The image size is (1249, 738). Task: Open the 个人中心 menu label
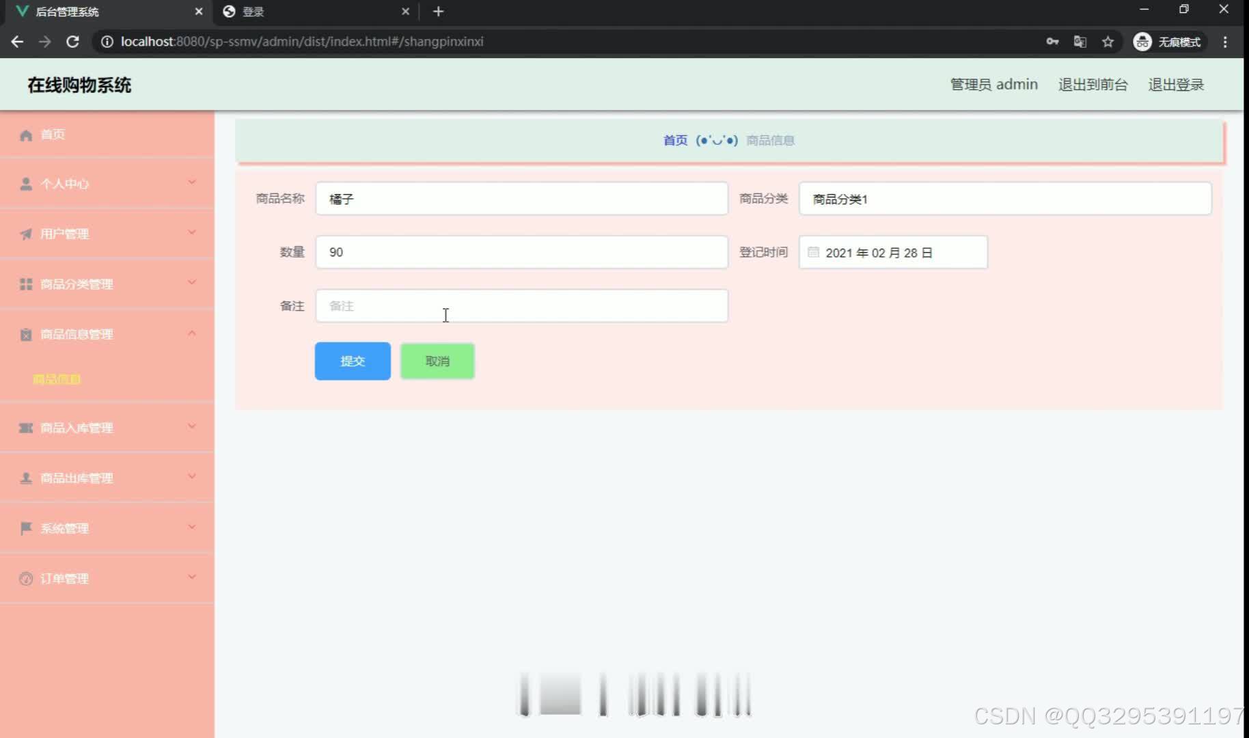[64, 184]
